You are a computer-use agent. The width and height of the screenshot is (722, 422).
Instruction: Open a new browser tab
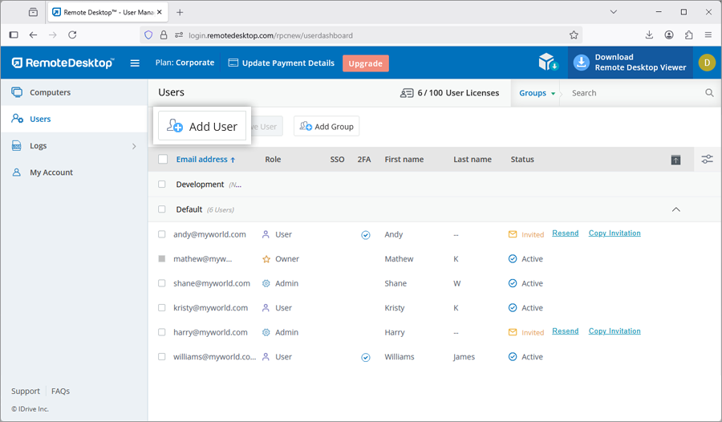click(180, 13)
